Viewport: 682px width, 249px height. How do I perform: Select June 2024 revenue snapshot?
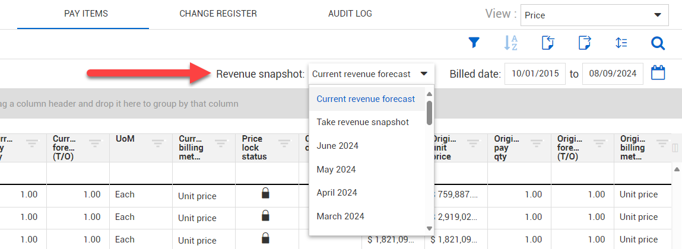tap(337, 146)
